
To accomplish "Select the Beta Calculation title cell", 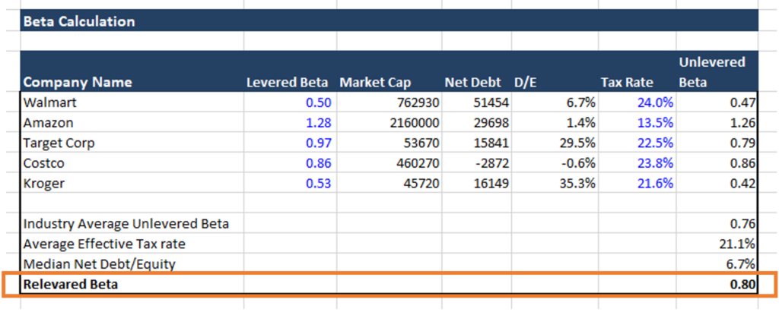I will coord(389,22).
